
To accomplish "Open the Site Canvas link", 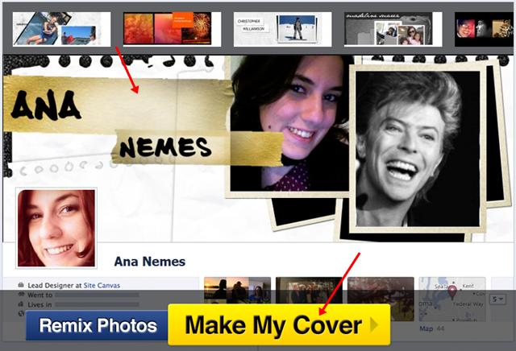I will [102, 285].
